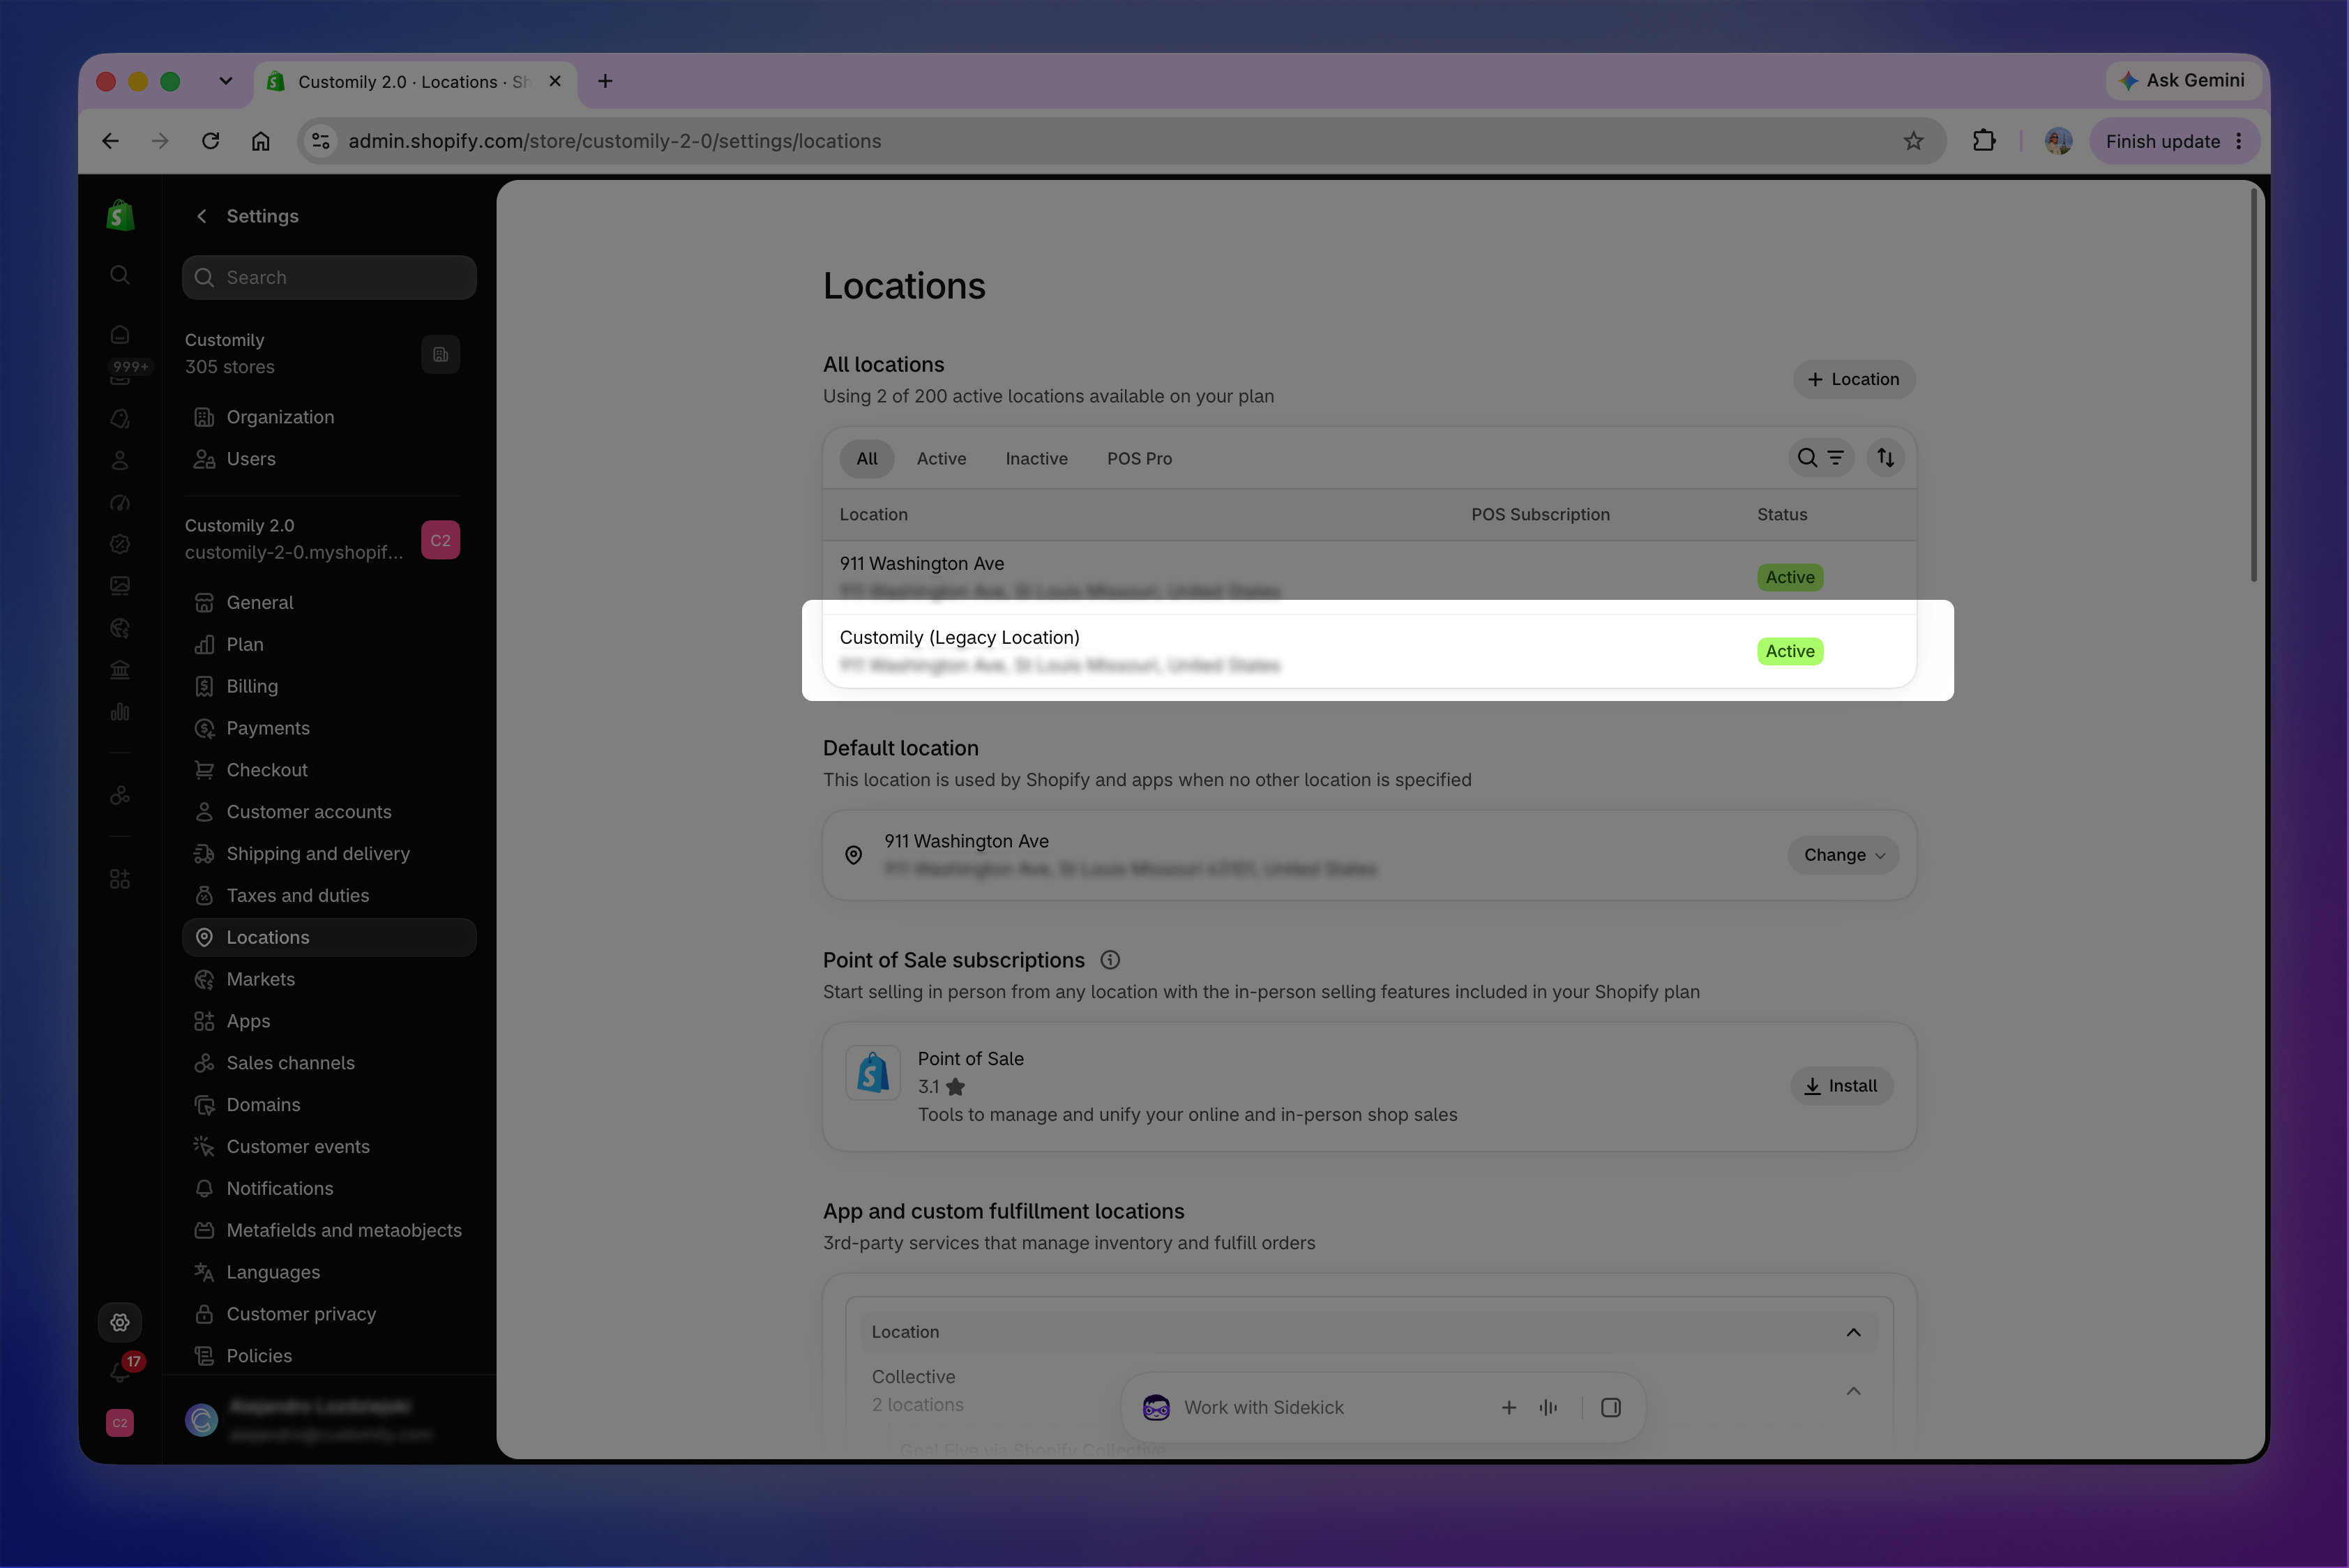
Task: Open the tab search dropdown arrow
Action: pyautogui.click(x=226, y=81)
